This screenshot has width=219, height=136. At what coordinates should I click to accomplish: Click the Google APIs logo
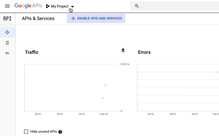[x=28, y=6]
